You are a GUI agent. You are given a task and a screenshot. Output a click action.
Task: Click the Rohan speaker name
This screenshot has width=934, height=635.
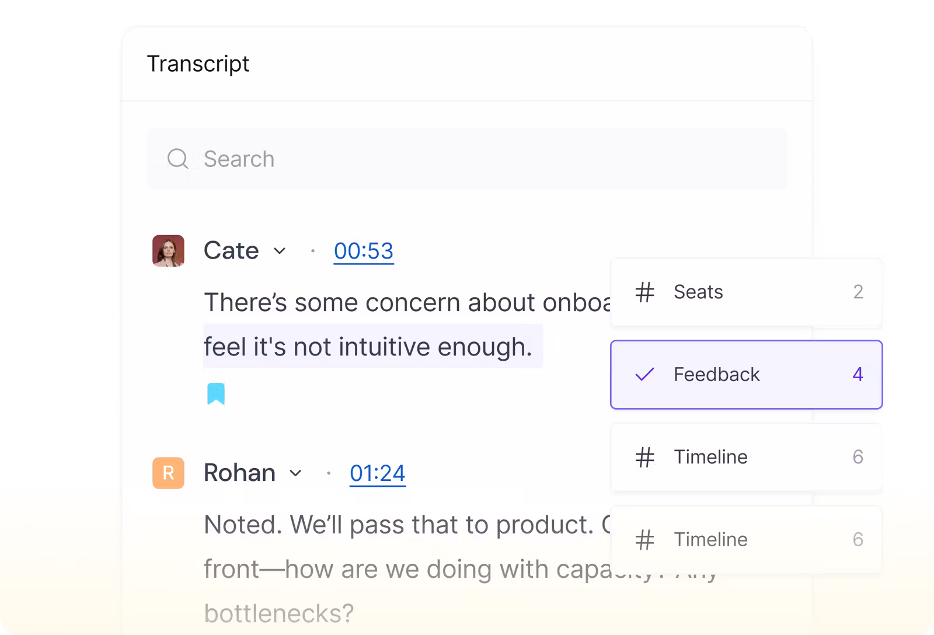click(239, 473)
